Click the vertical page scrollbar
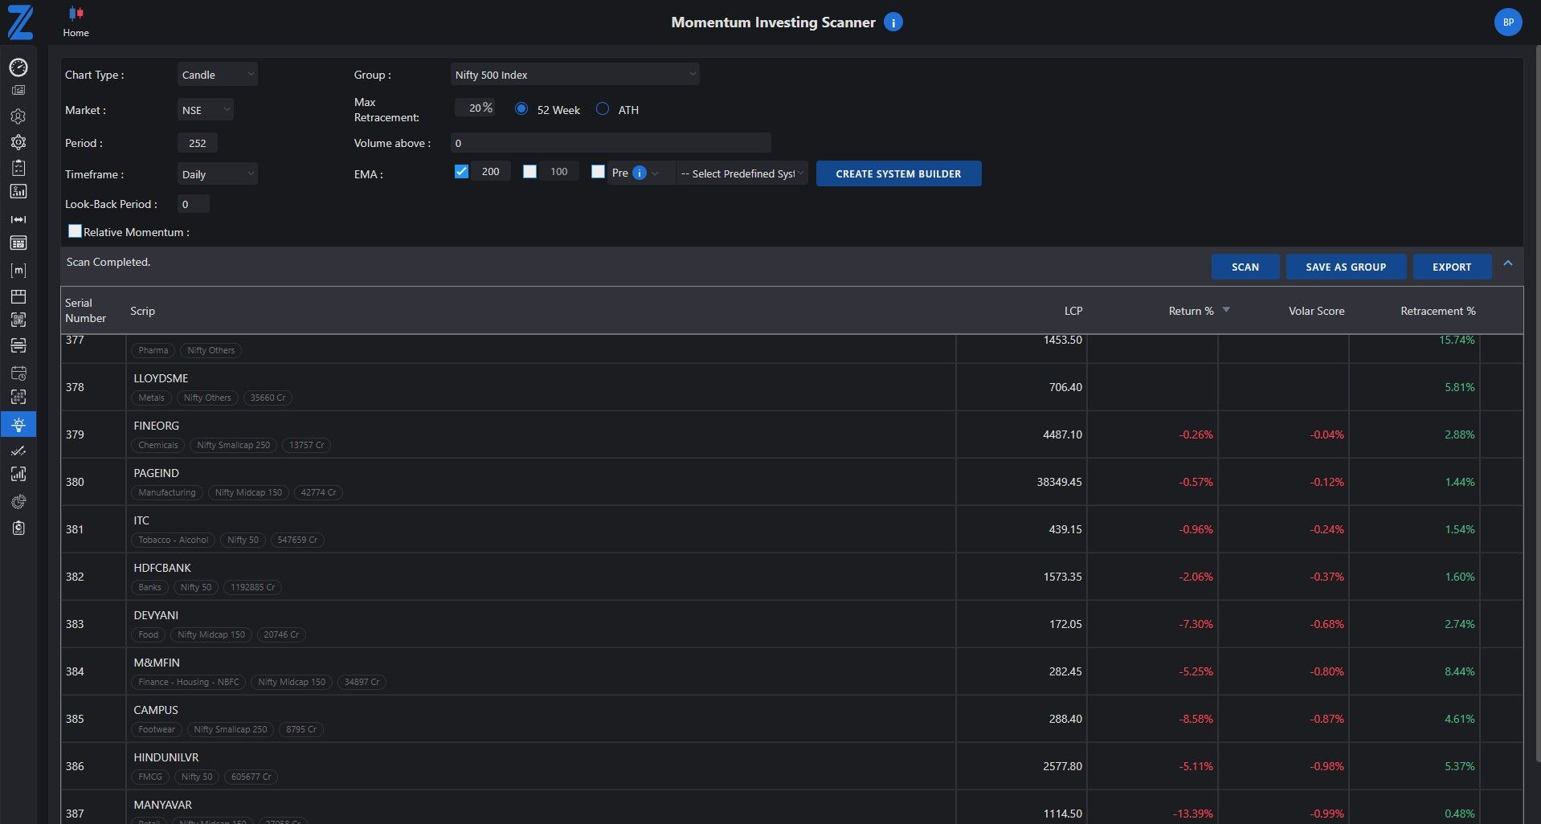 [x=1537, y=402]
